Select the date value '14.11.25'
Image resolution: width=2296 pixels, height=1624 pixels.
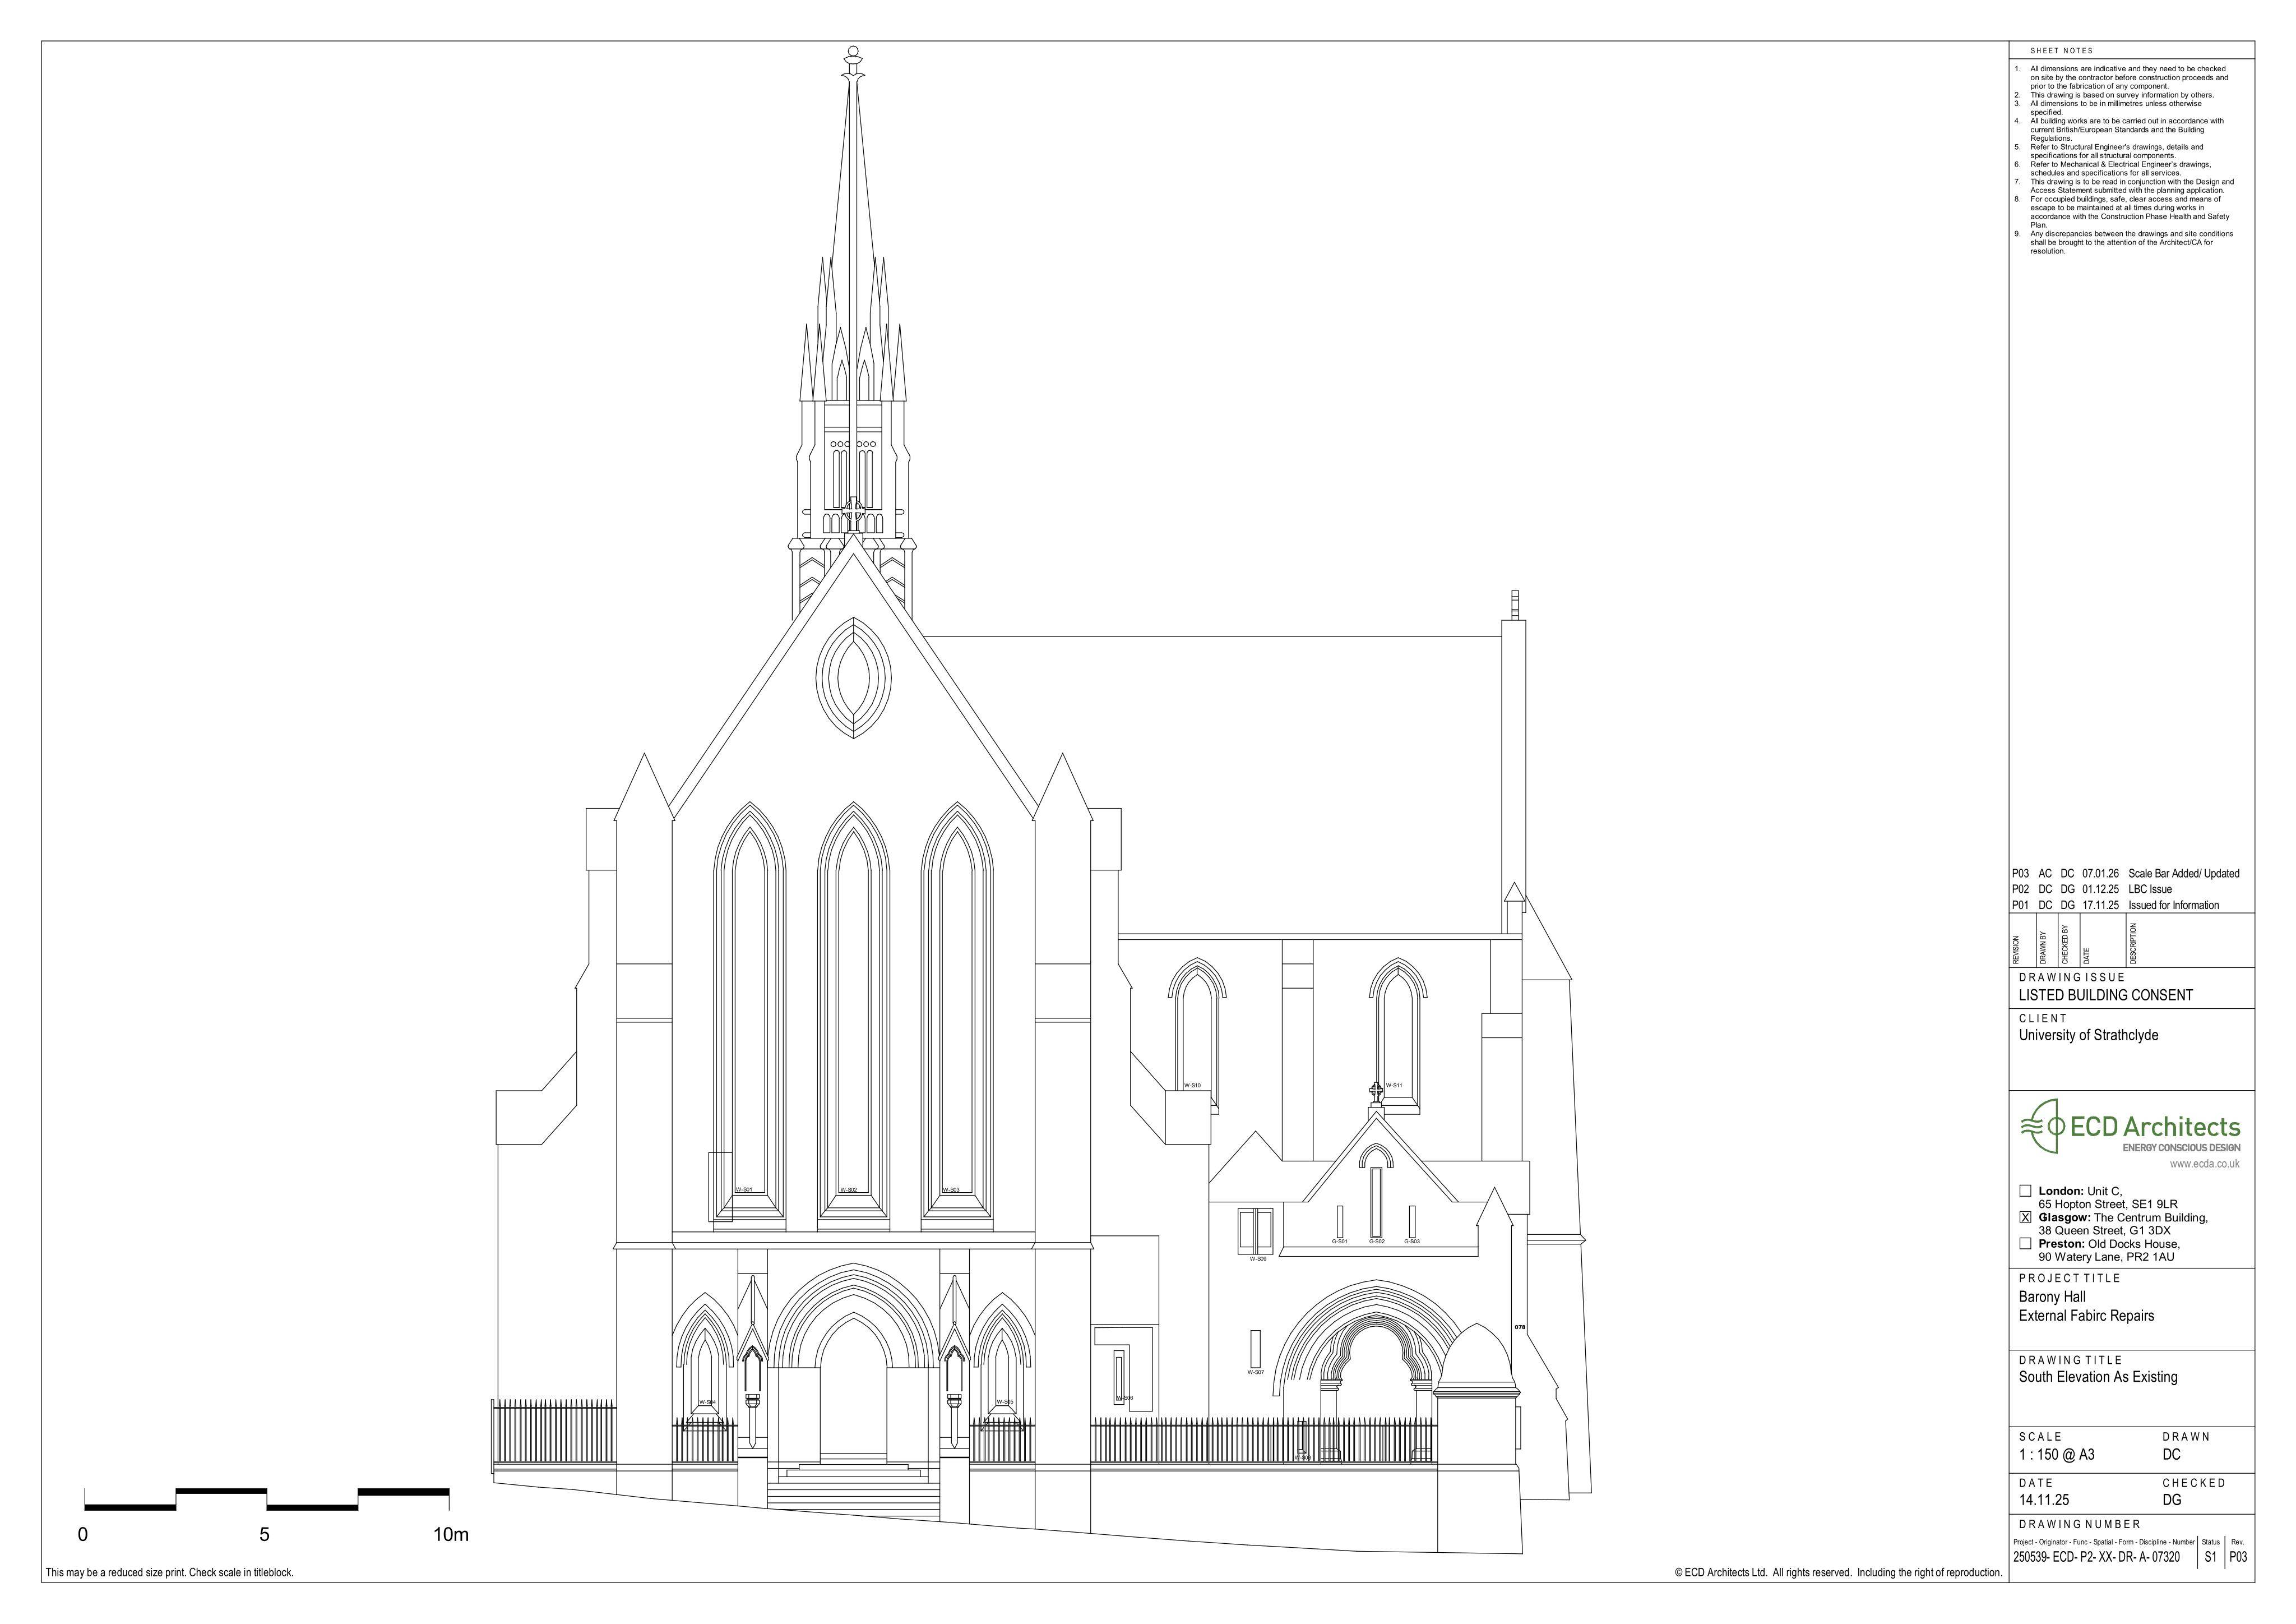[2044, 1500]
